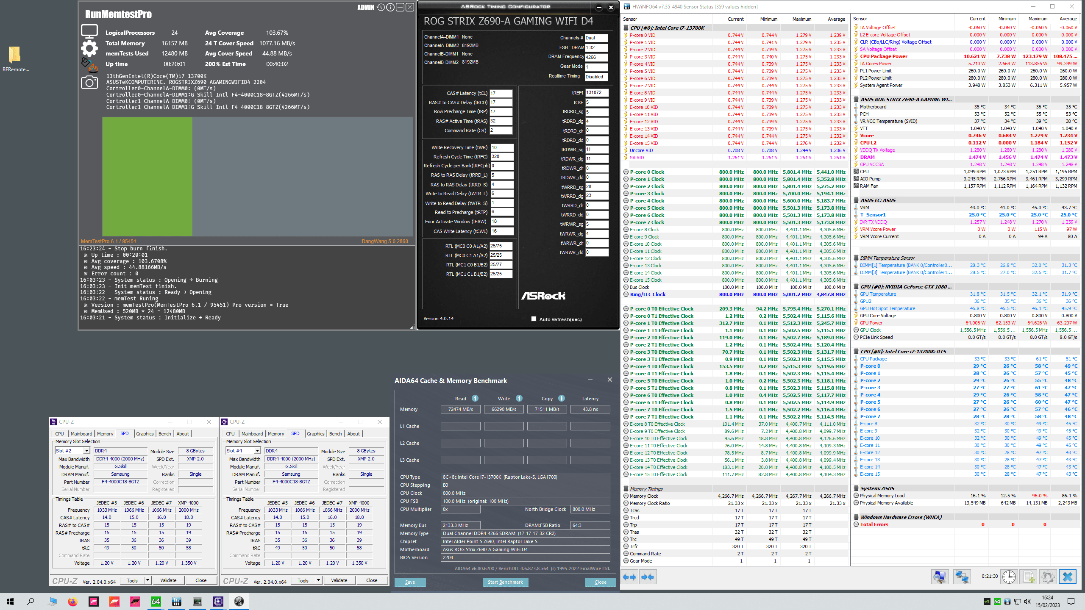Open the Slot #2 memory slot dropdown
1085x610 pixels.
click(x=86, y=451)
